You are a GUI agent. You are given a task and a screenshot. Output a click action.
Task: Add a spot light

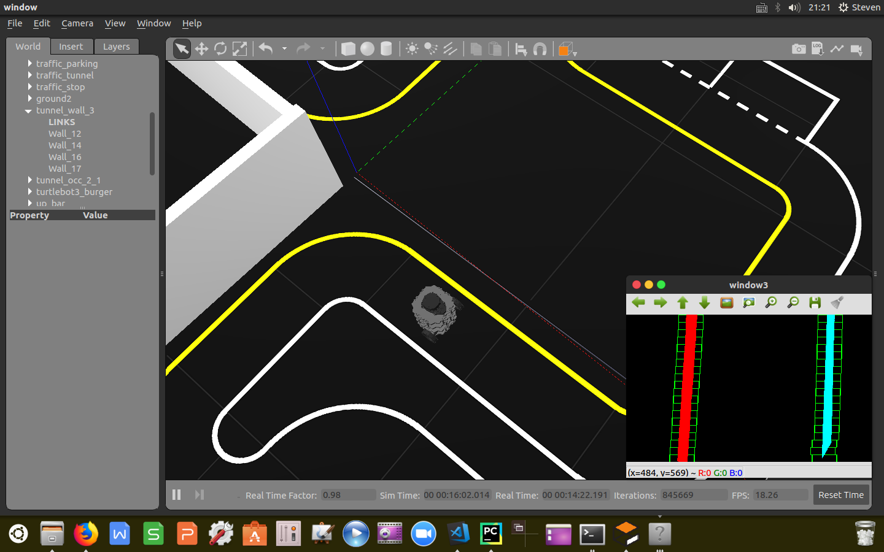click(x=431, y=49)
